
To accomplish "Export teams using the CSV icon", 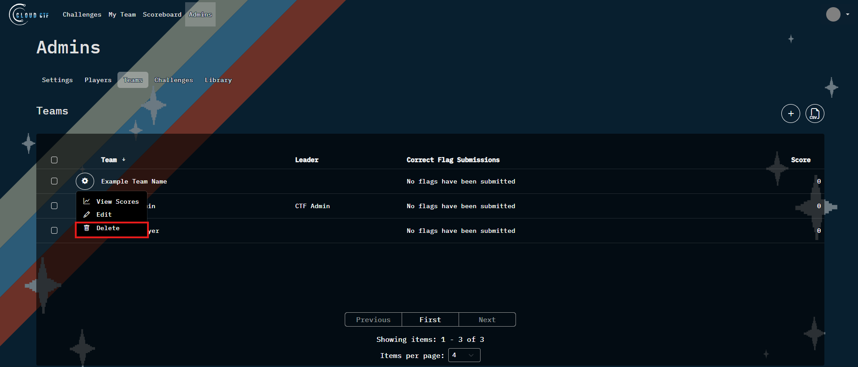I will pyautogui.click(x=815, y=114).
